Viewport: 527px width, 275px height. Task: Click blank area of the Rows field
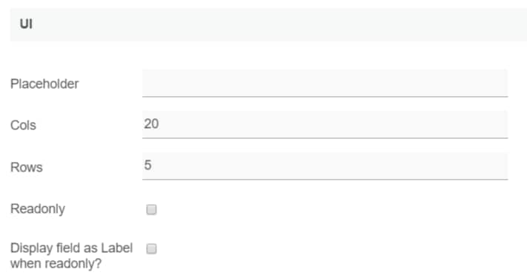pyautogui.click(x=329, y=166)
